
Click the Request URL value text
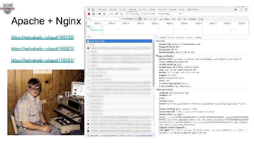point(187,44)
